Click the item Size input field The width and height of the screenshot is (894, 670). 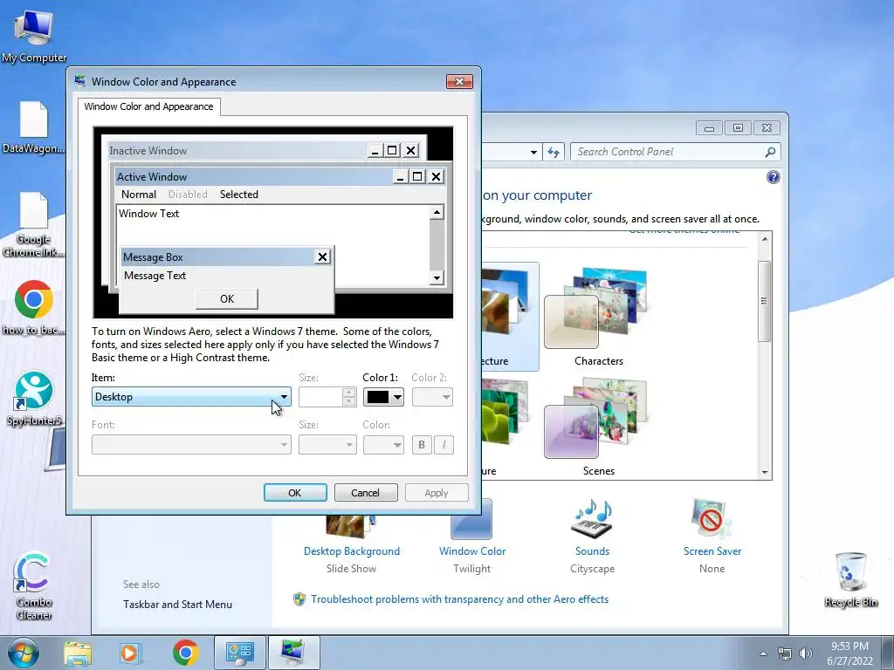point(320,397)
